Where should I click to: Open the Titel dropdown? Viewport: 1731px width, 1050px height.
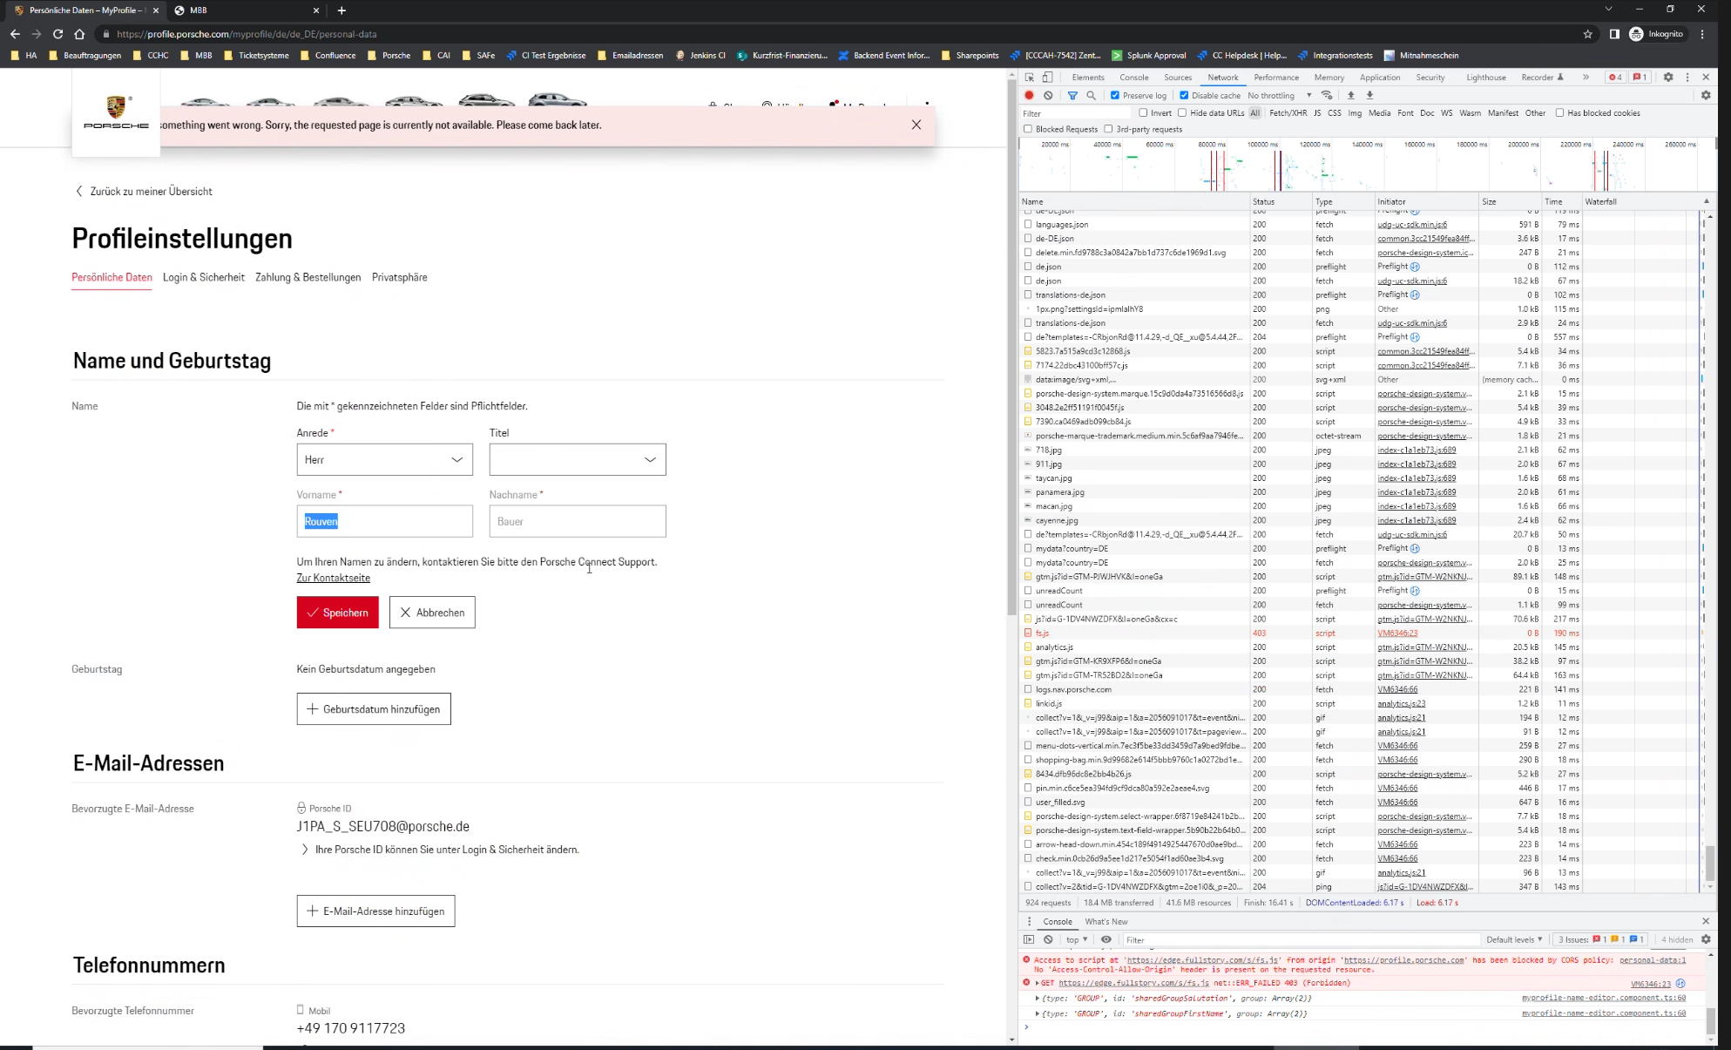(577, 459)
